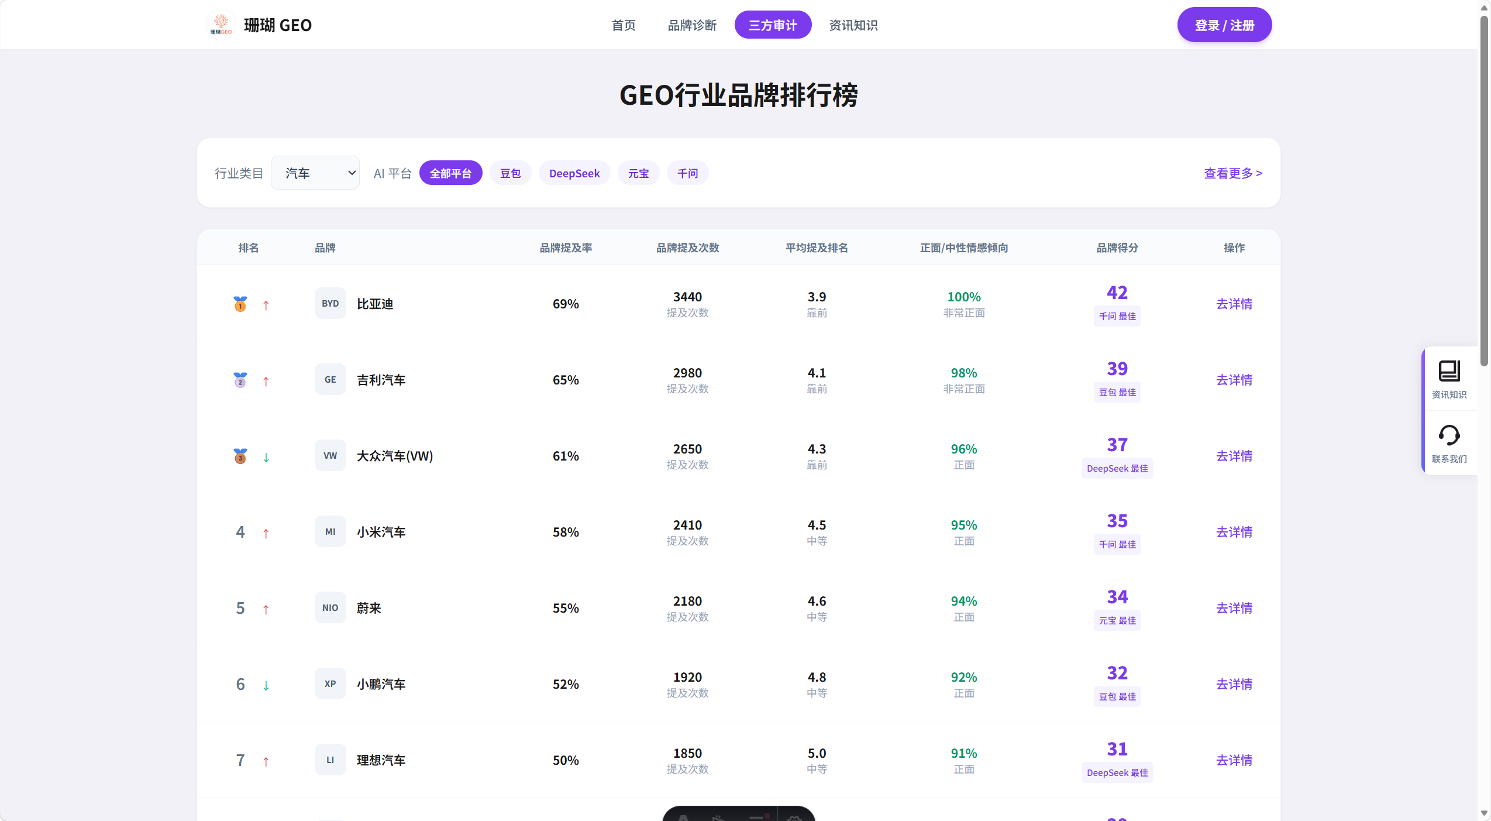This screenshot has width=1491, height=821.
Task: Open the 查看更多 > link
Action: coord(1233,173)
